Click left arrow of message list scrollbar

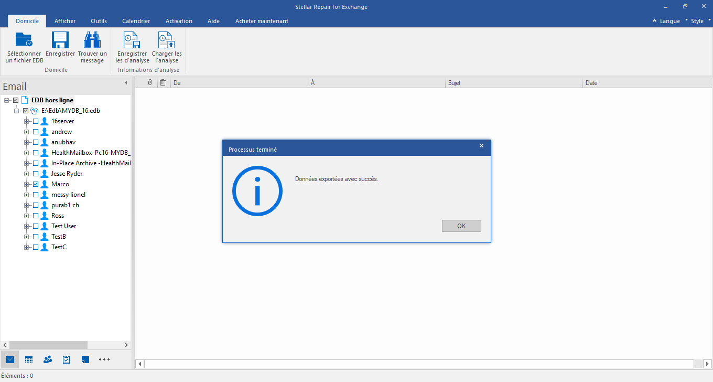point(139,364)
